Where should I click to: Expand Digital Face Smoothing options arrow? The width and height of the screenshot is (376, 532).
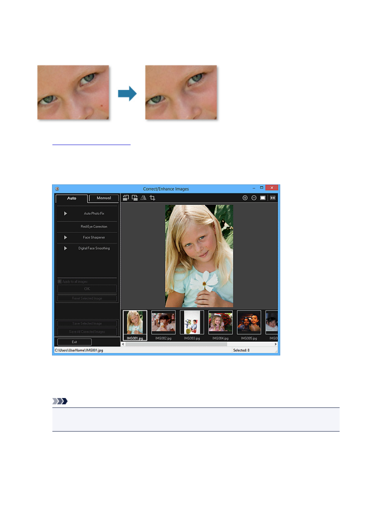click(65, 248)
